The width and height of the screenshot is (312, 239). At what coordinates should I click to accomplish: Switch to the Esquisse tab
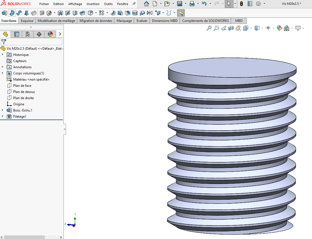click(x=27, y=21)
